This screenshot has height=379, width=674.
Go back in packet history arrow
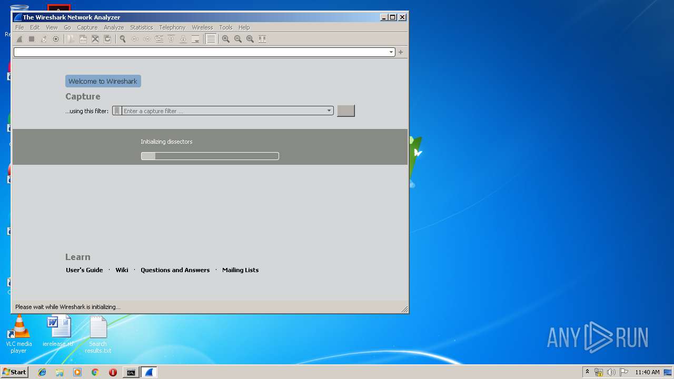tap(135, 39)
